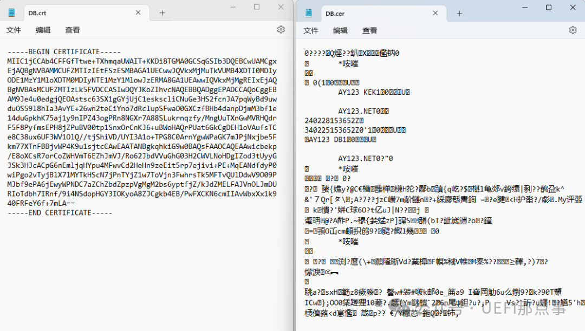
Task: Add a new tab beside DB.crt
Action: 162,12
